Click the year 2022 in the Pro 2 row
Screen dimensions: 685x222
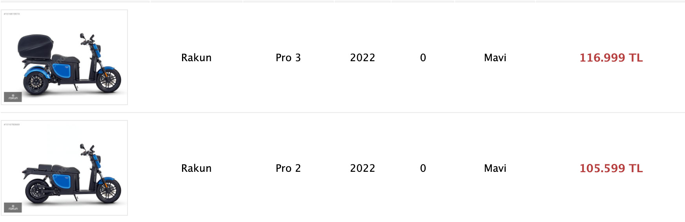coord(363,168)
